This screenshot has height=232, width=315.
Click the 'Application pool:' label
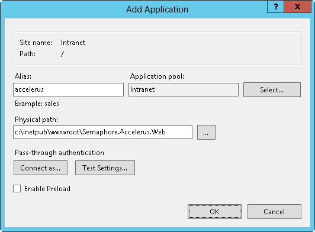tap(157, 76)
